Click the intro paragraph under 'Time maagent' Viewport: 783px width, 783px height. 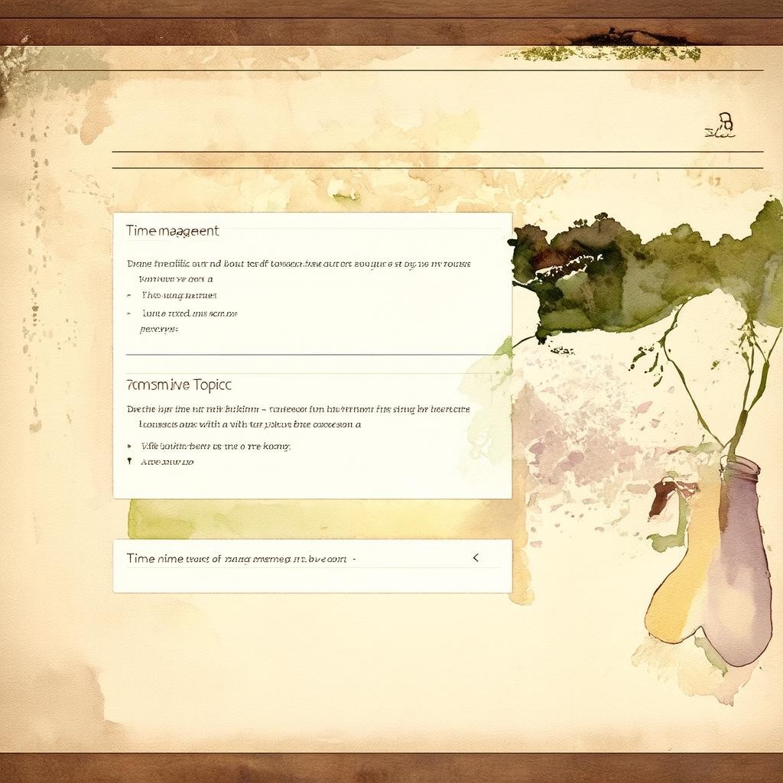tap(298, 264)
